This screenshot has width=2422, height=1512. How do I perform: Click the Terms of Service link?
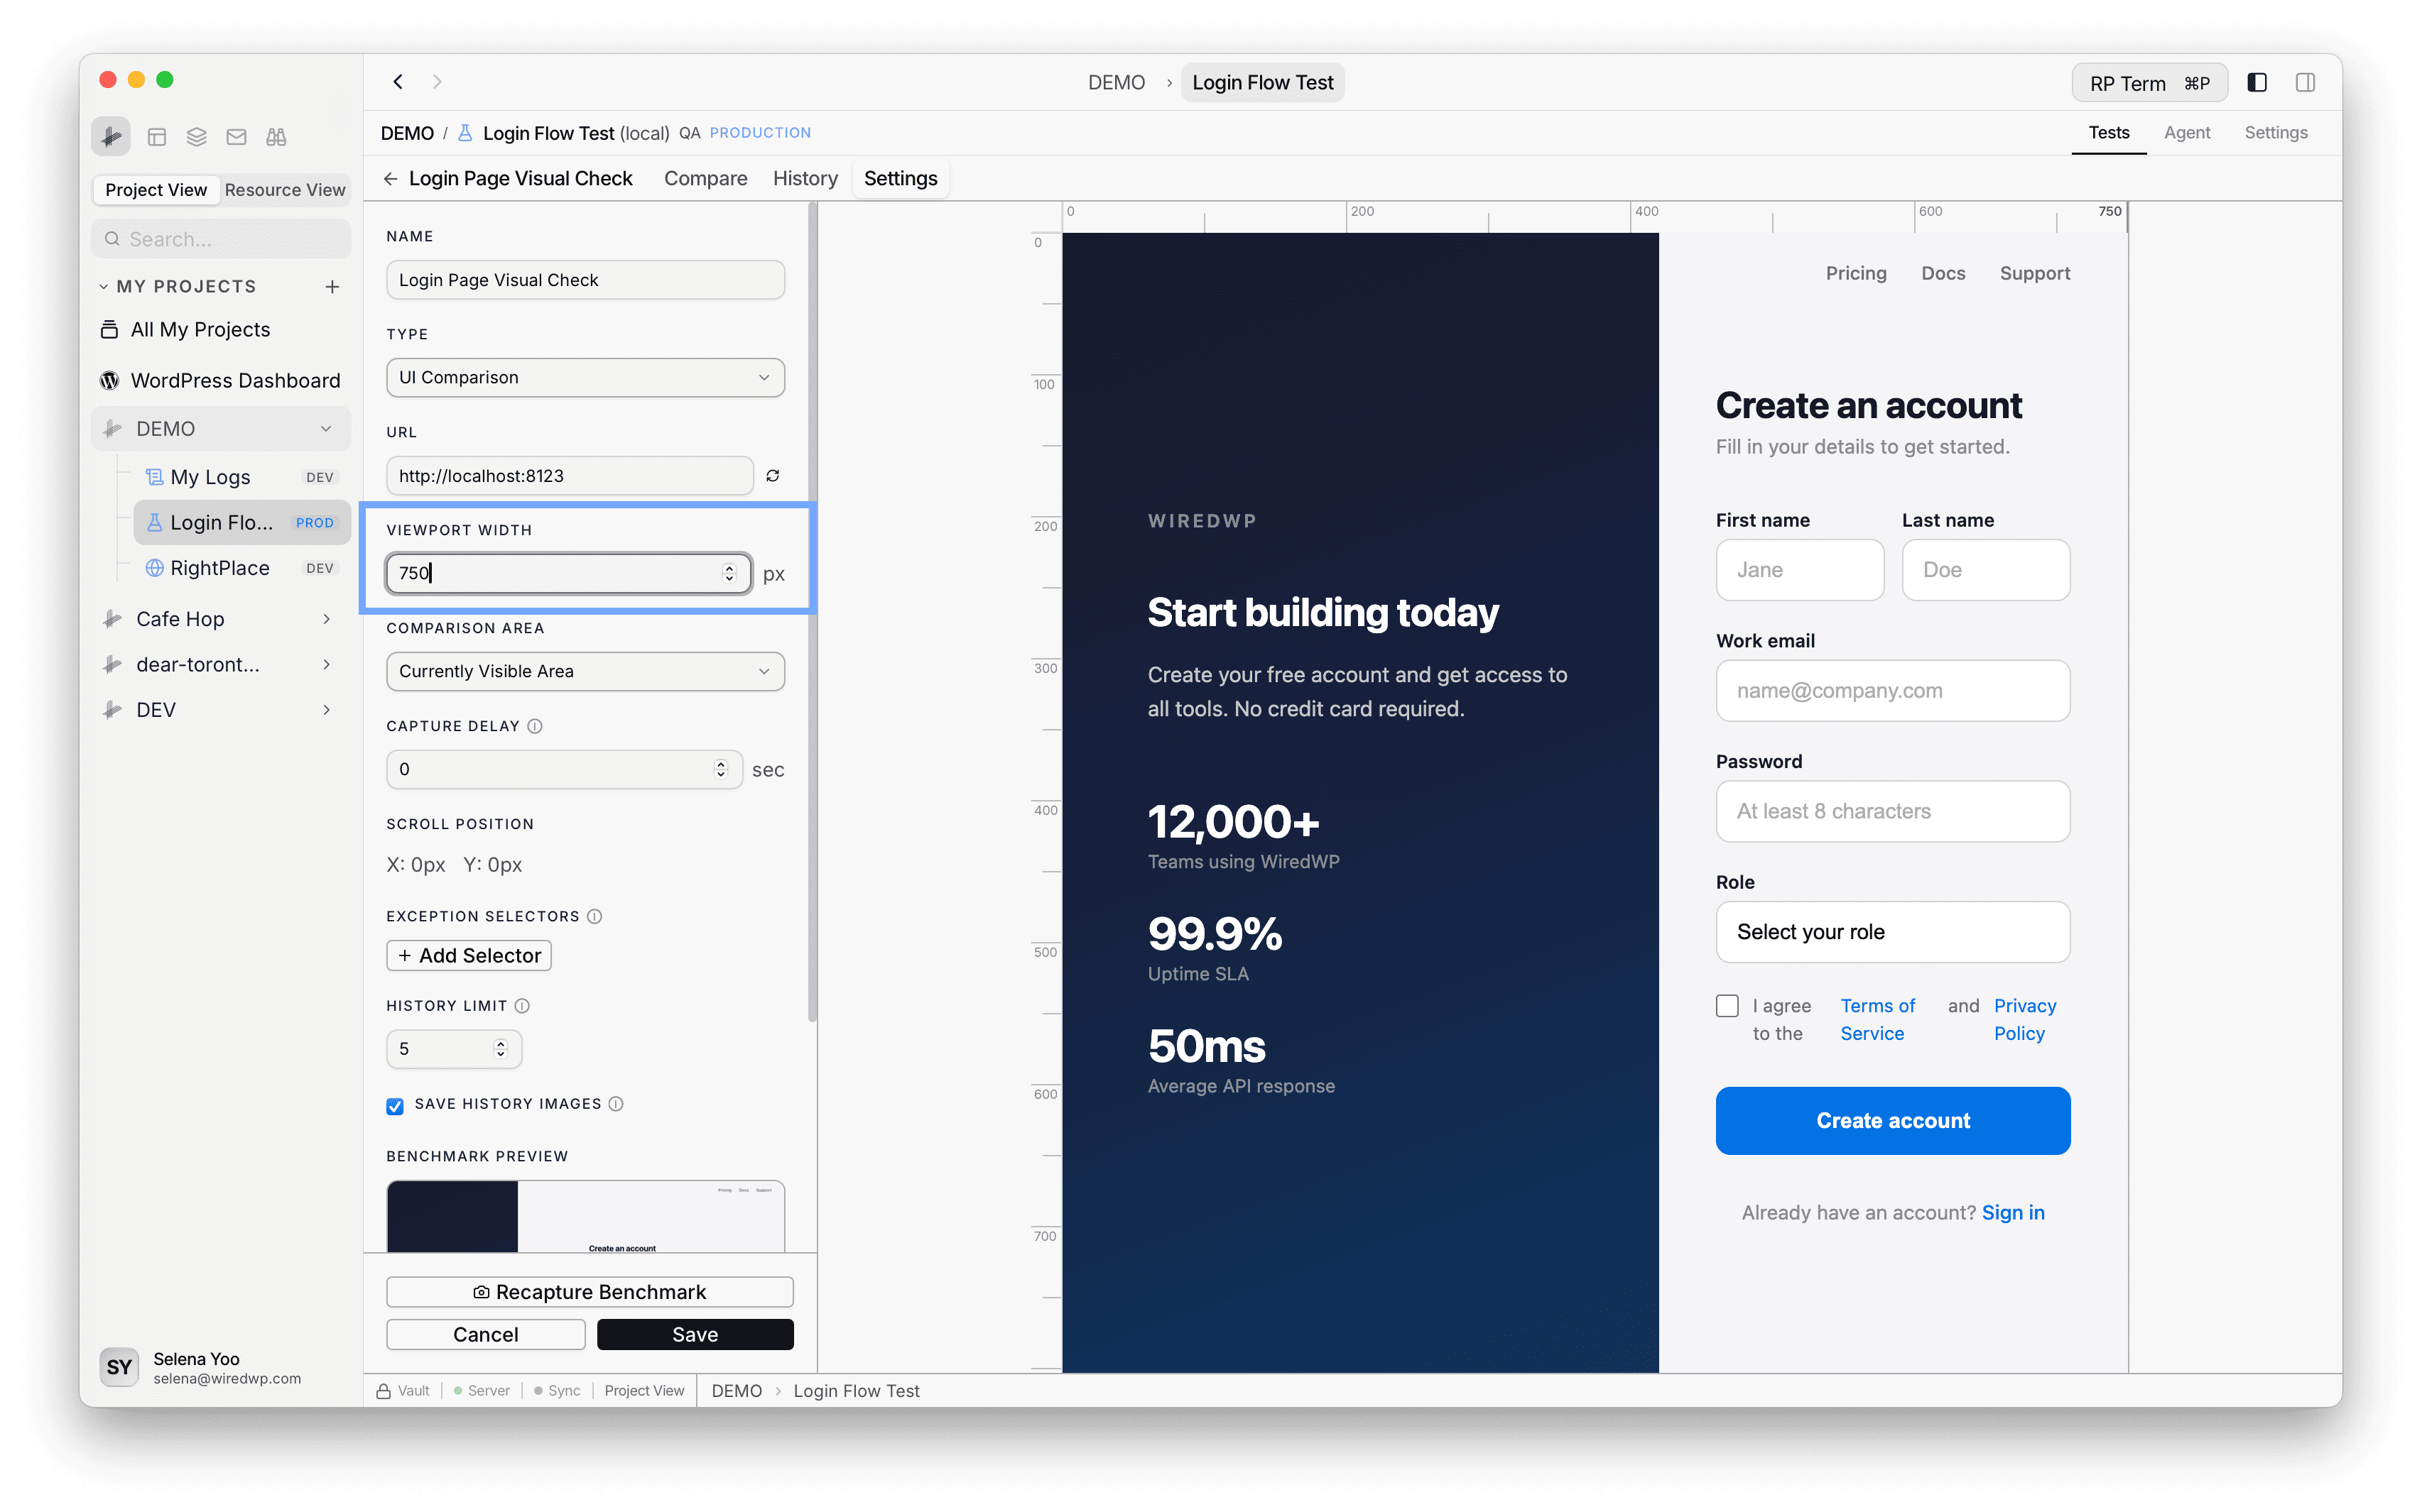coord(1877,1020)
